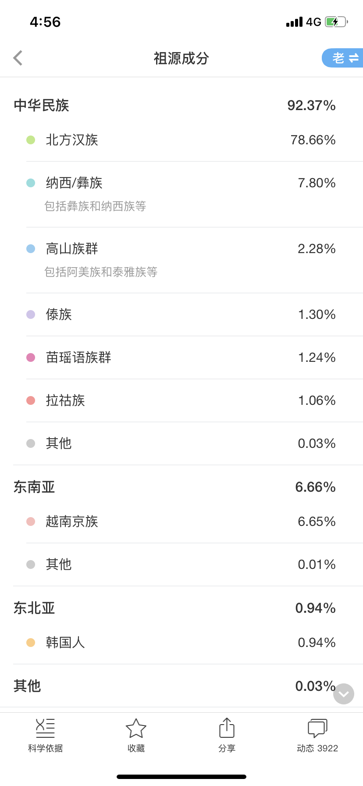The image size is (363, 786).
Task: Tap the 4G signal indicator
Action: click(x=313, y=22)
